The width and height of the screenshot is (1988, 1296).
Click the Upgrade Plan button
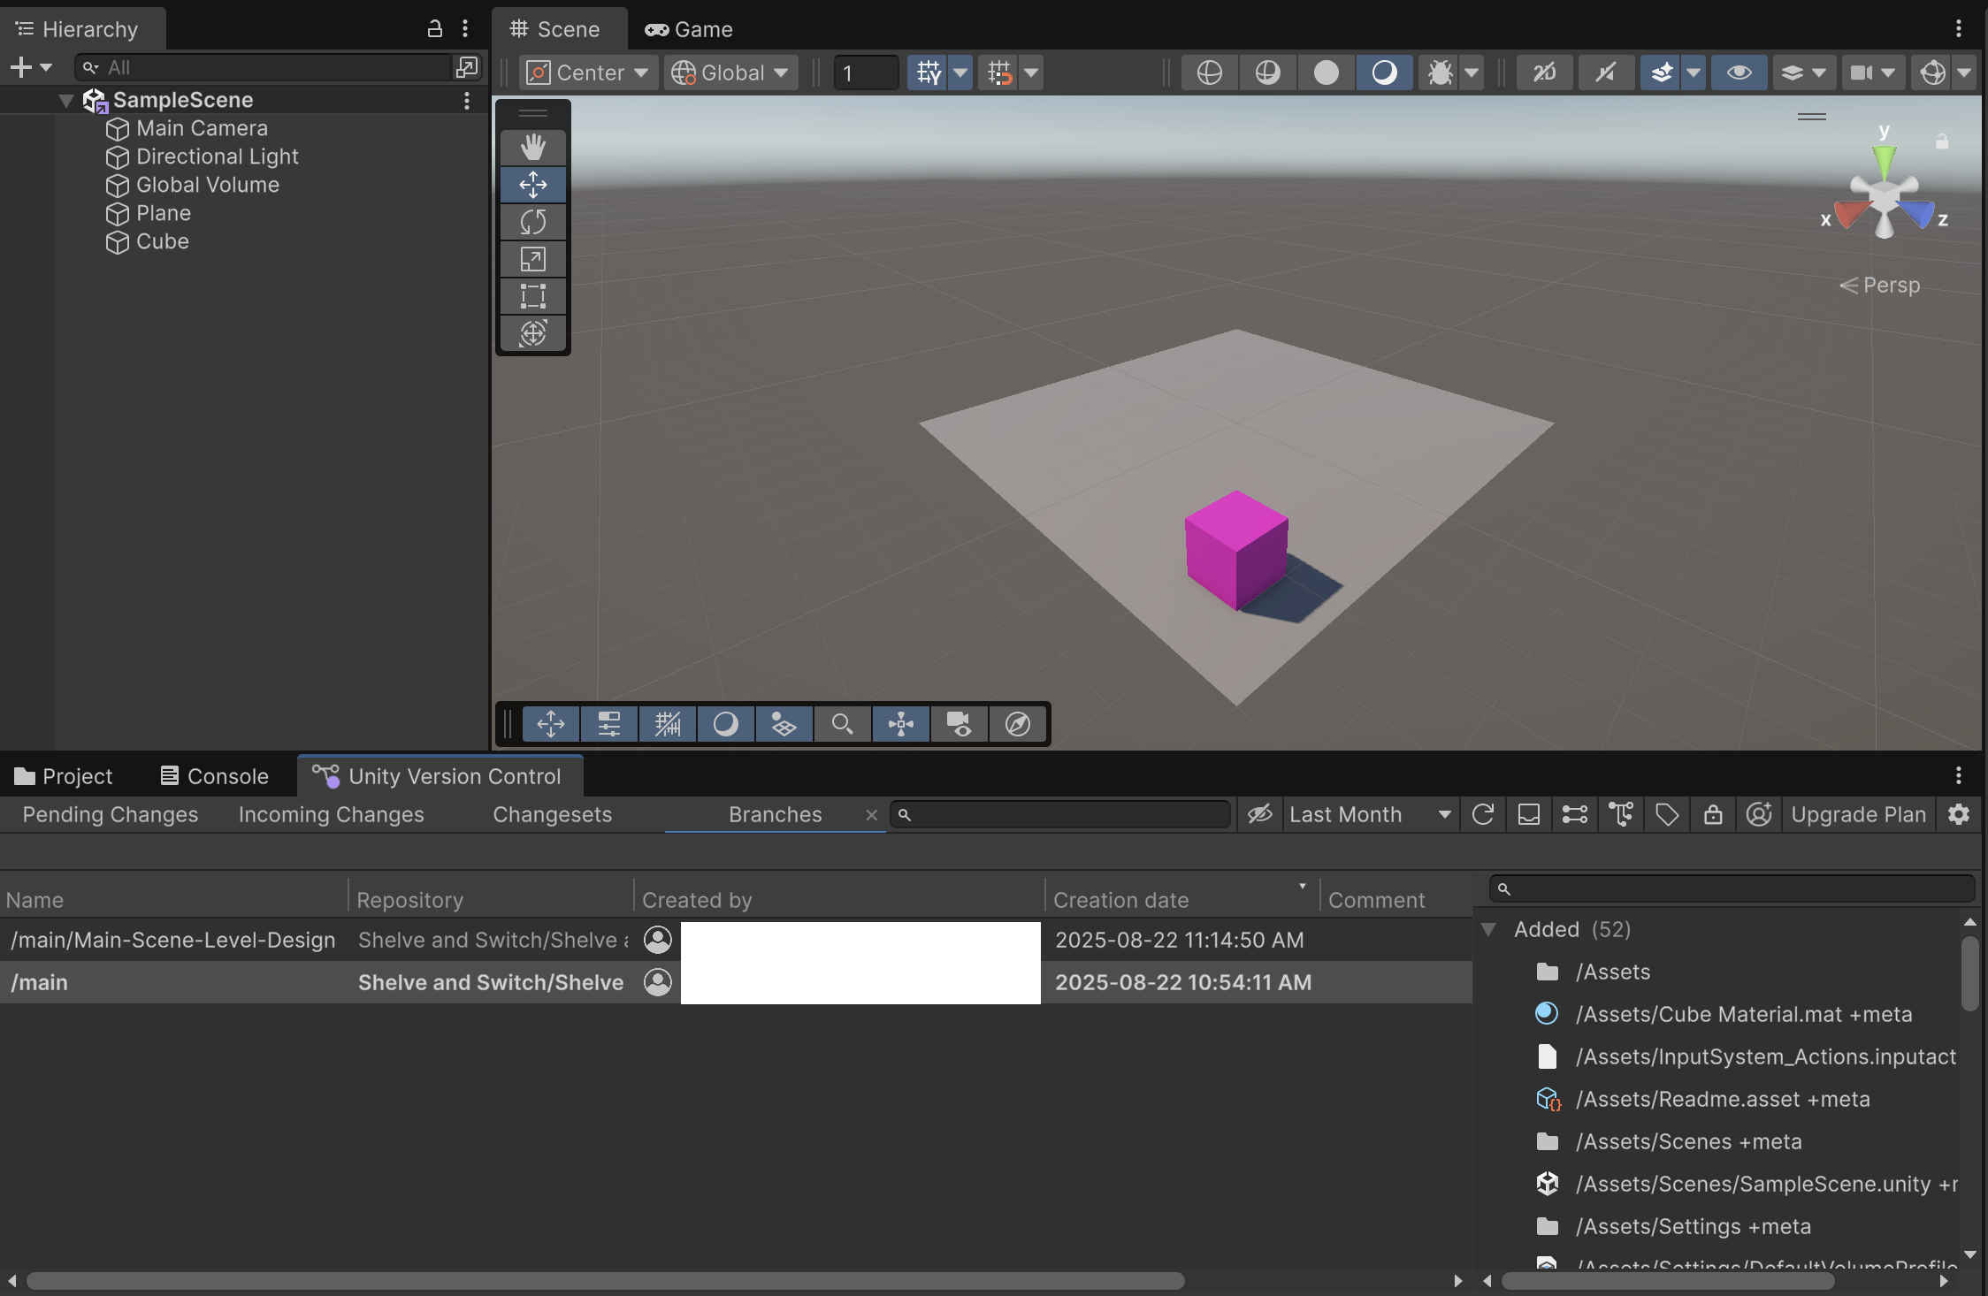pos(1858,814)
